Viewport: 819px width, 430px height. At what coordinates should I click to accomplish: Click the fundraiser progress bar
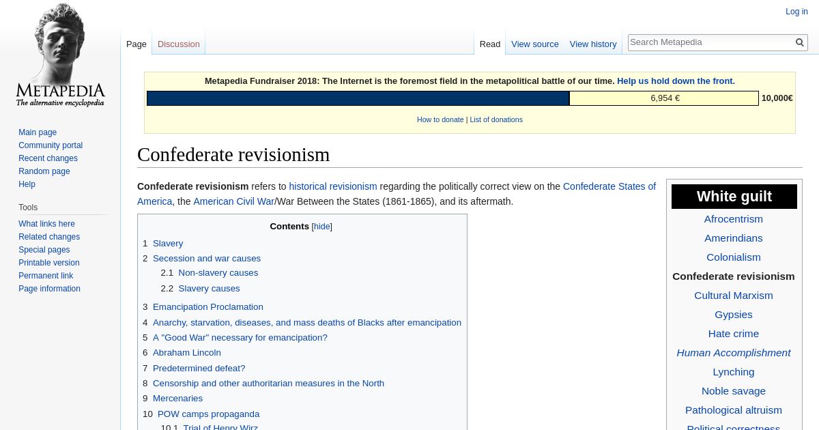[452, 98]
